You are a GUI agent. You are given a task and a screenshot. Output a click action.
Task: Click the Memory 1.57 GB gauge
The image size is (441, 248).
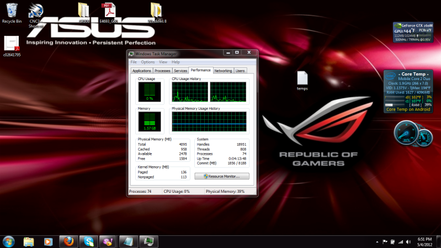tap(150, 122)
